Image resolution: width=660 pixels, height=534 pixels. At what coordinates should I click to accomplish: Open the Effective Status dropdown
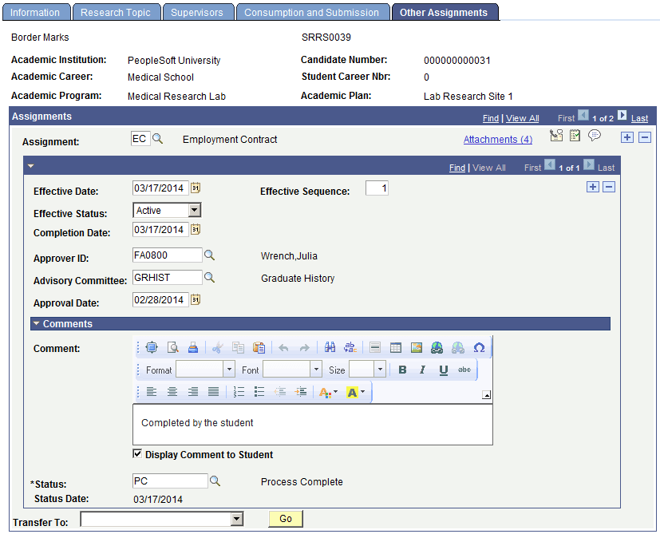click(196, 210)
